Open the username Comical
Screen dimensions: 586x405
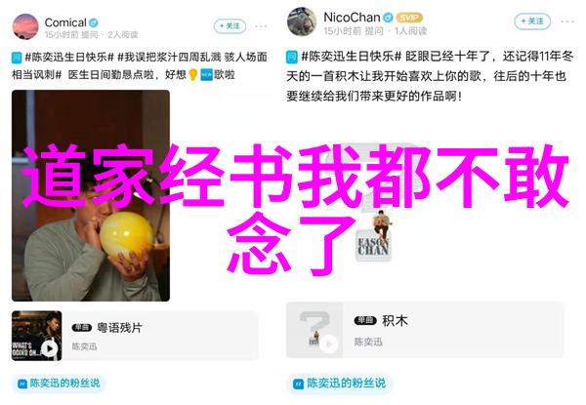(x=65, y=22)
